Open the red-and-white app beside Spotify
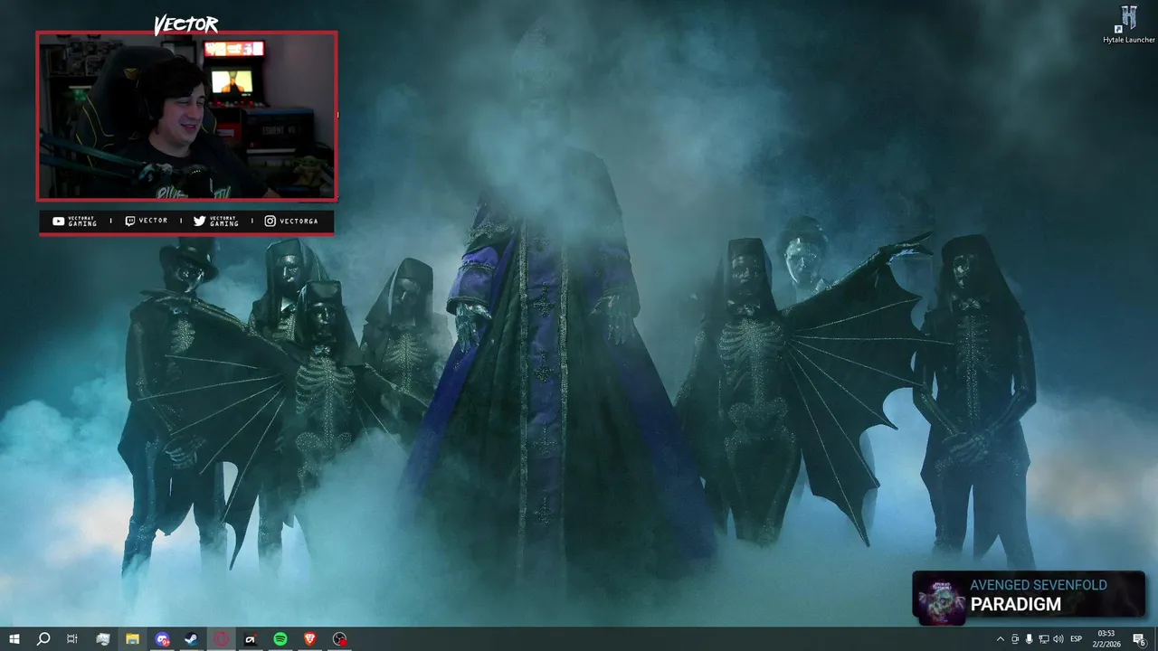The image size is (1158, 651). pyautogui.click(x=251, y=639)
